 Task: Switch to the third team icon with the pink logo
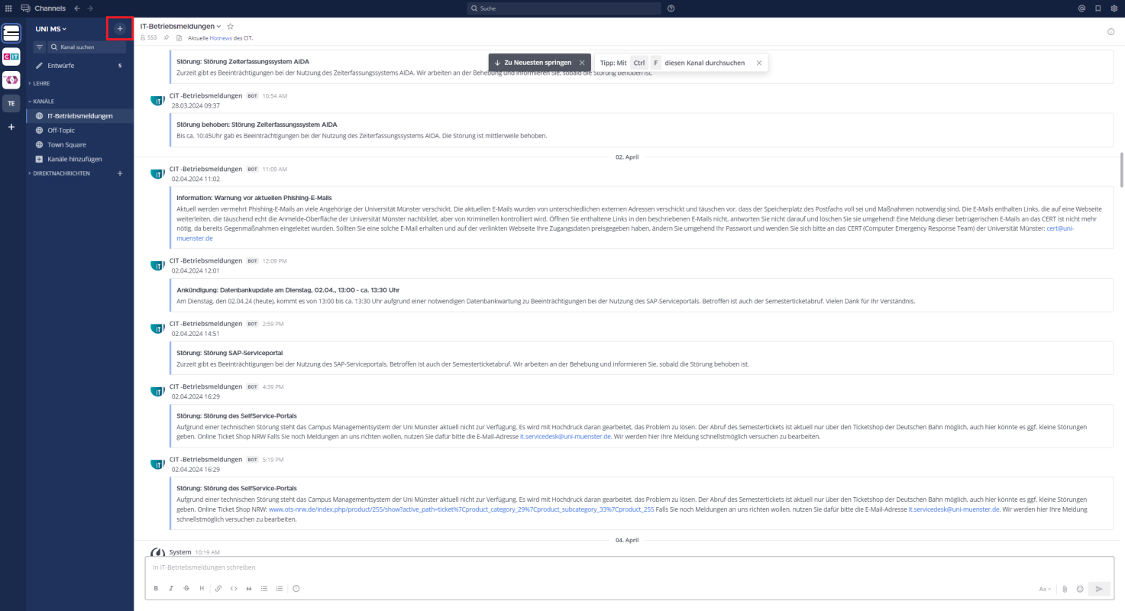pos(11,79)
